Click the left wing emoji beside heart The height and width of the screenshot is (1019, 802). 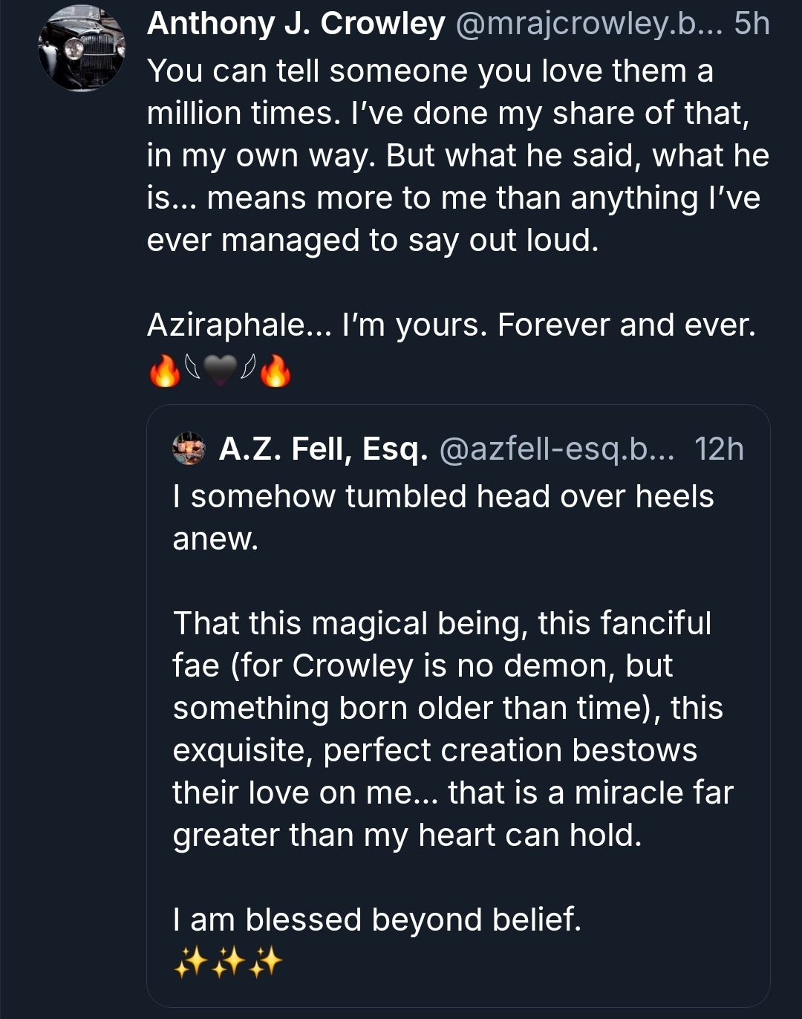pos(192,366)
